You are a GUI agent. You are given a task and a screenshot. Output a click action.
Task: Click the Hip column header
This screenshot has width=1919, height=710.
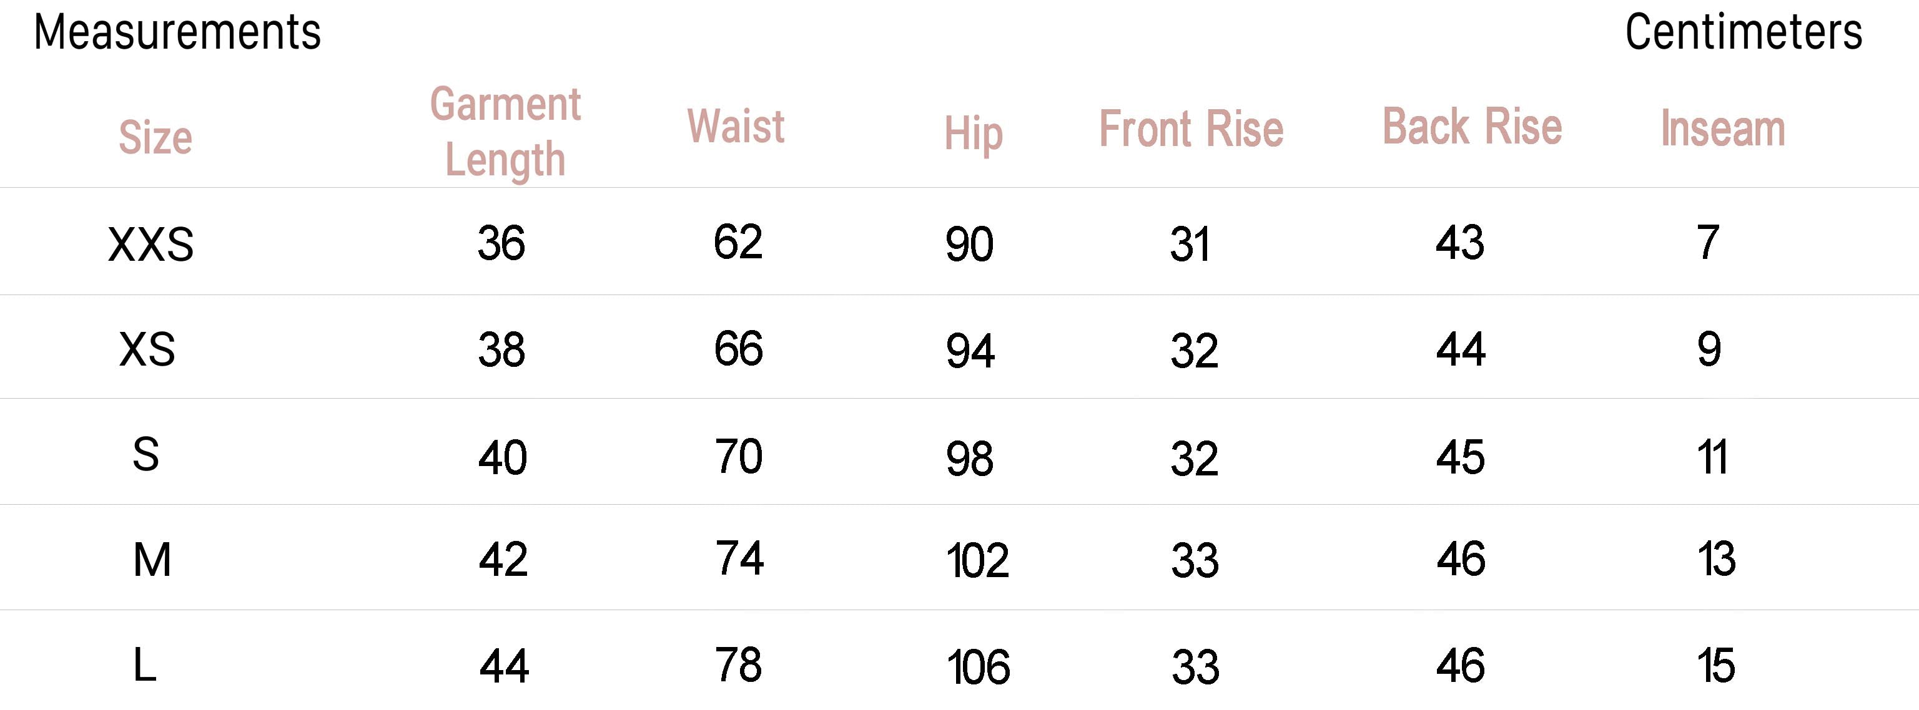point(973,134)
